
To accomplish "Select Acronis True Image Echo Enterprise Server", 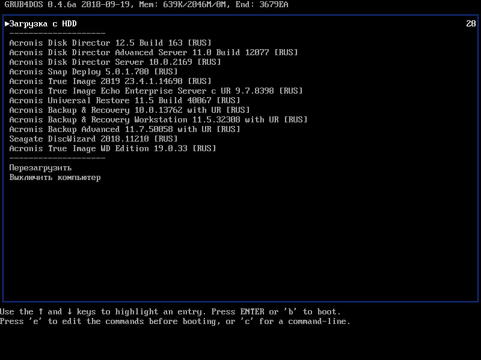I will coord(156,91).
